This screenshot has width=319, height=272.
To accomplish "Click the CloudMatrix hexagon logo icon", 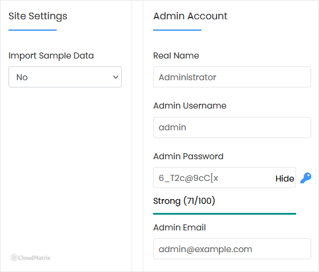I will tap(14, 258).
